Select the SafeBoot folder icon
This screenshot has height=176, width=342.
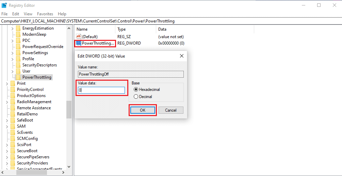[x=13, y=120]
